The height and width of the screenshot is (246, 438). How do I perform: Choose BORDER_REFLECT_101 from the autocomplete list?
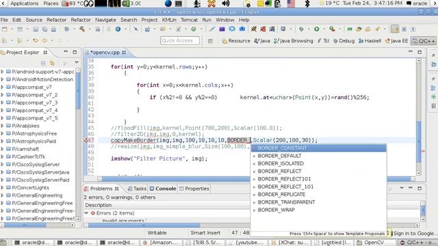coord(318,187)
